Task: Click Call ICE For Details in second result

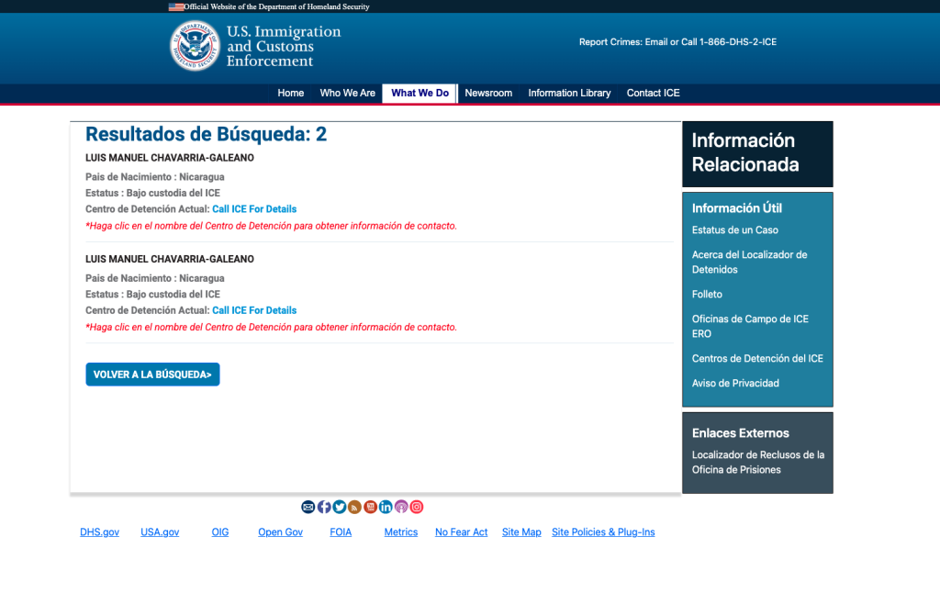Action: click(254, 310)
